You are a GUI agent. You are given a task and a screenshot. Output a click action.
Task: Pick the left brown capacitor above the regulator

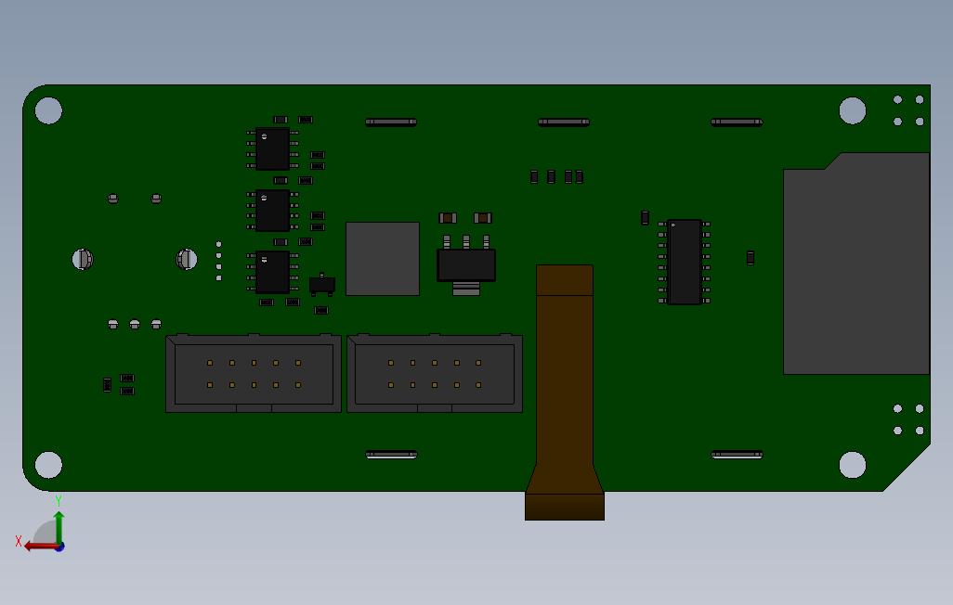pos(448,217)
